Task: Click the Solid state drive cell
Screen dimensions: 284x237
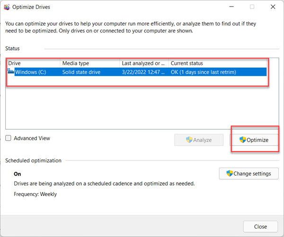Action: 81,72
